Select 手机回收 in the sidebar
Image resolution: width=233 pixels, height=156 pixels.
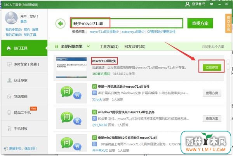click(x=24, y=128)
